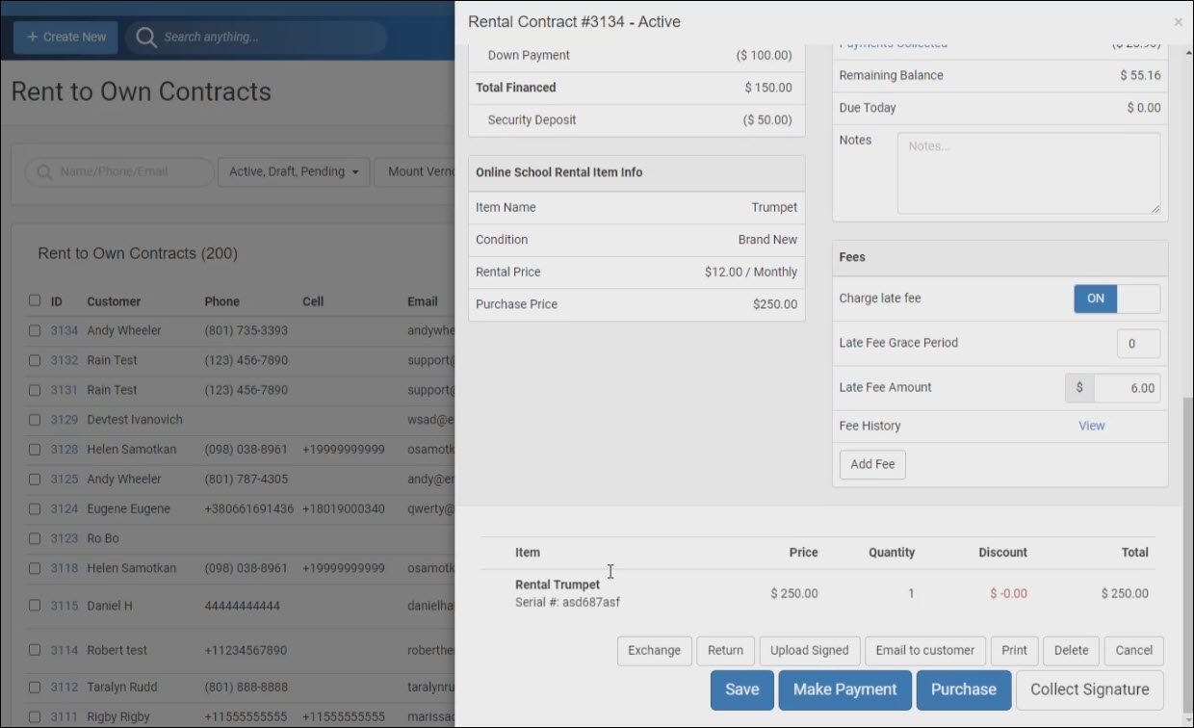This screenshot has height=728, width=1194.
Task: Click customer name Taralyn Rudd
Action: click(122, 688)
